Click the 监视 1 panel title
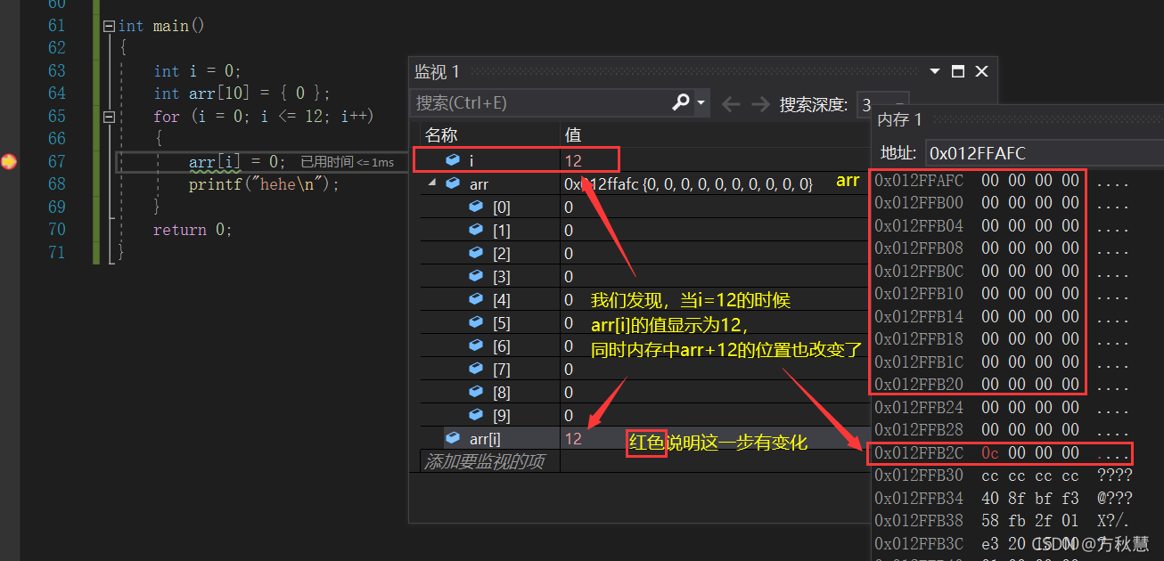The height and width of the screenshot is (561, 1164). click(x=437, y=71)
